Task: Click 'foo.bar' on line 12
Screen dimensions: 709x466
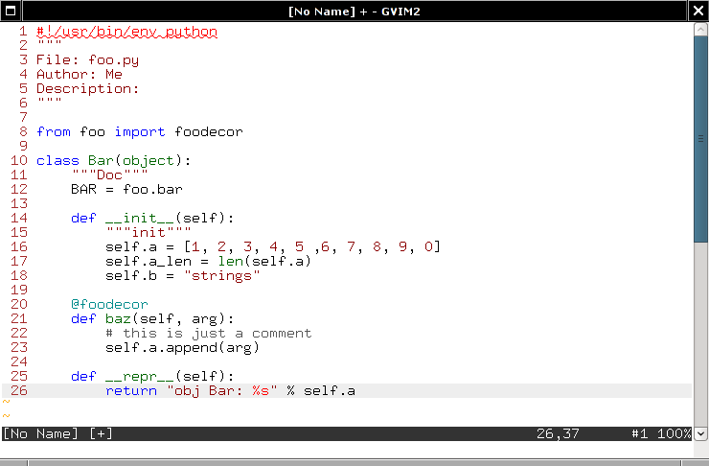Action: pyautogui.click(x=153, y=189)
